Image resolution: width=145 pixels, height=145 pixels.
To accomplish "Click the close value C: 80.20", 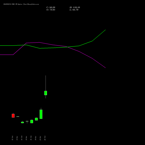I will click(51, 8).
